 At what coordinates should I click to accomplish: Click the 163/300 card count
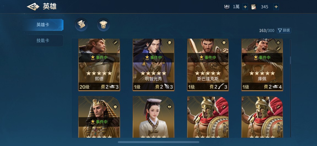(267, 31)
